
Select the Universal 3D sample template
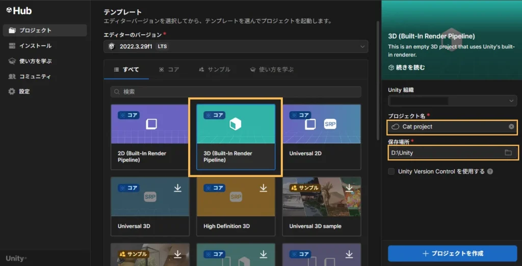(322, 206)
